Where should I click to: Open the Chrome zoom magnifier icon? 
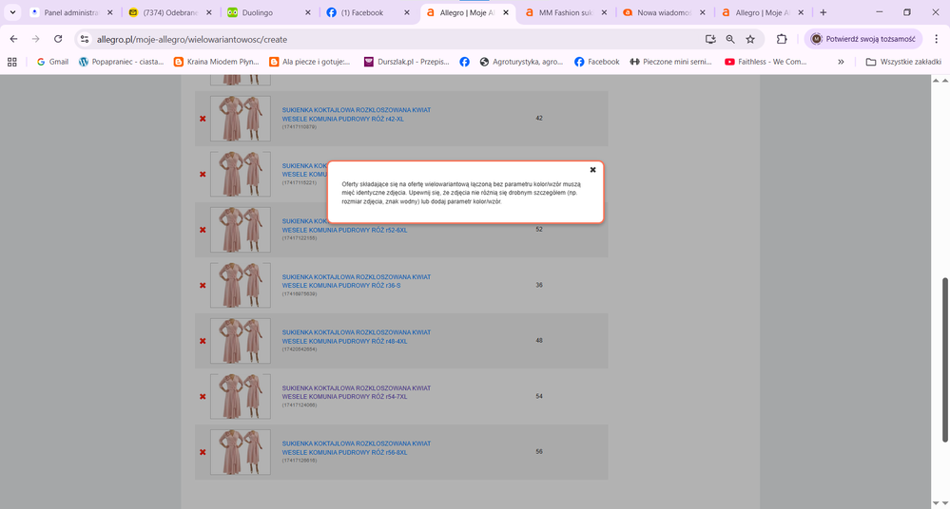pos(730,39)
